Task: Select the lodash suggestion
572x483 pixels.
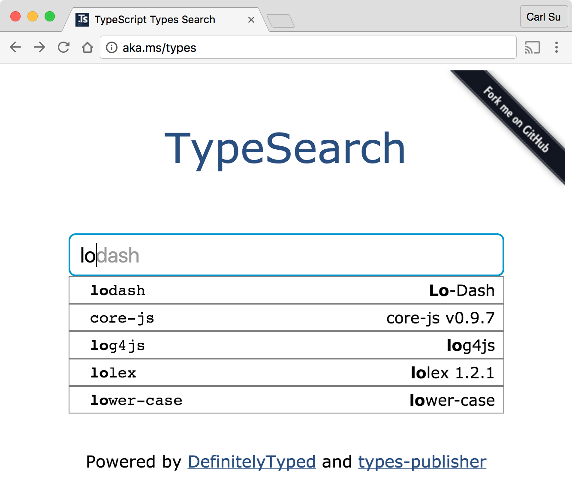Action: coord(286,290)
